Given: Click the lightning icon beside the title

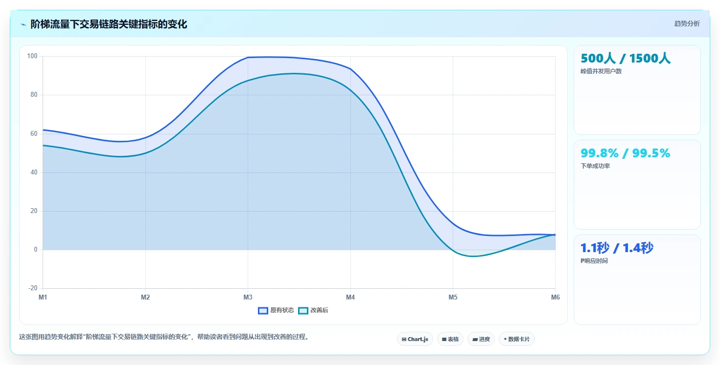Looking at the screenshot, I should tap(23, 24).
